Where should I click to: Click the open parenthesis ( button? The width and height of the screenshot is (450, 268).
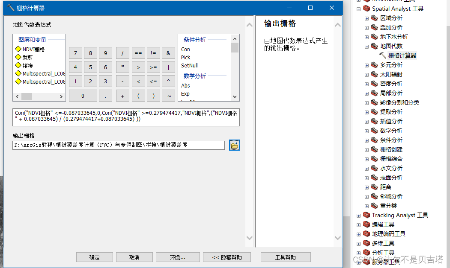138,96
